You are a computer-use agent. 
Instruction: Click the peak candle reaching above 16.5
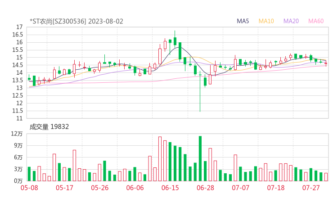click(175, 39)
